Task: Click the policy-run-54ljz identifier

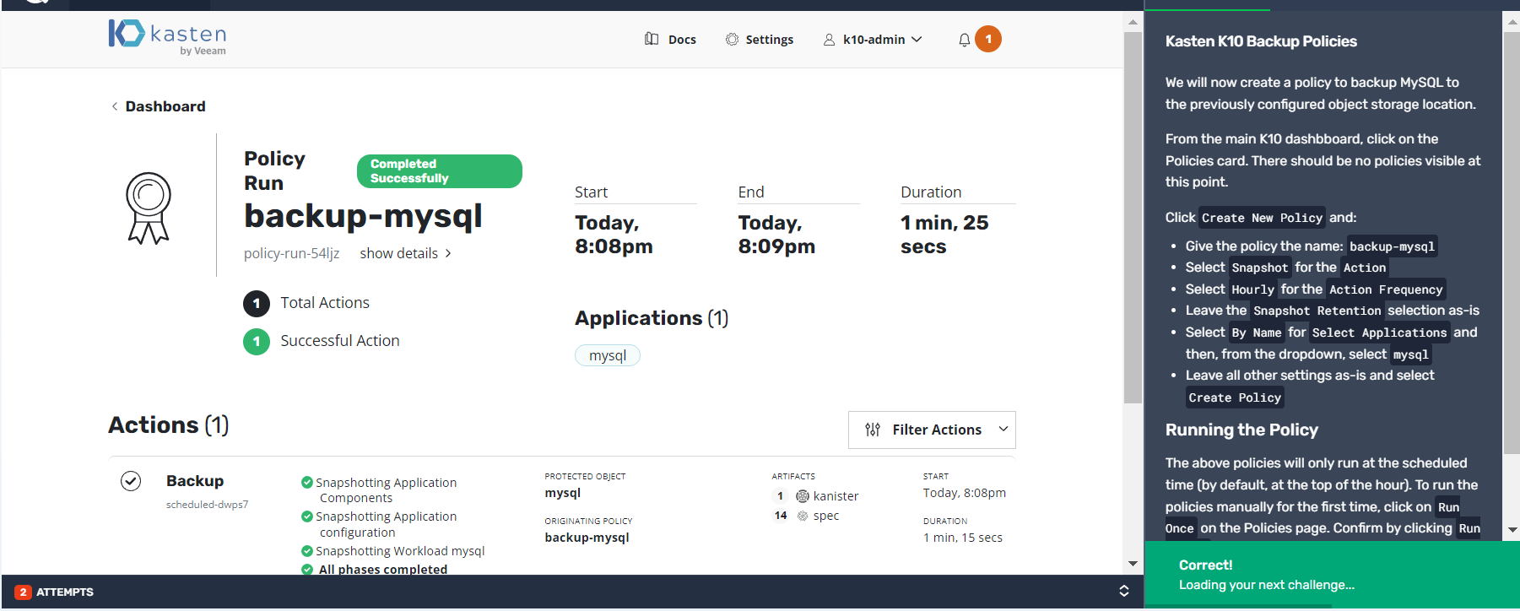Action: [292, 253]
